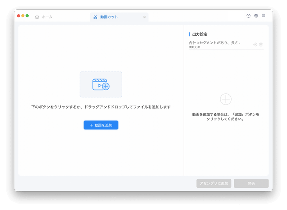
Task: Click the video-plus icon in the drop zone
Action: [x=101, y=84]
